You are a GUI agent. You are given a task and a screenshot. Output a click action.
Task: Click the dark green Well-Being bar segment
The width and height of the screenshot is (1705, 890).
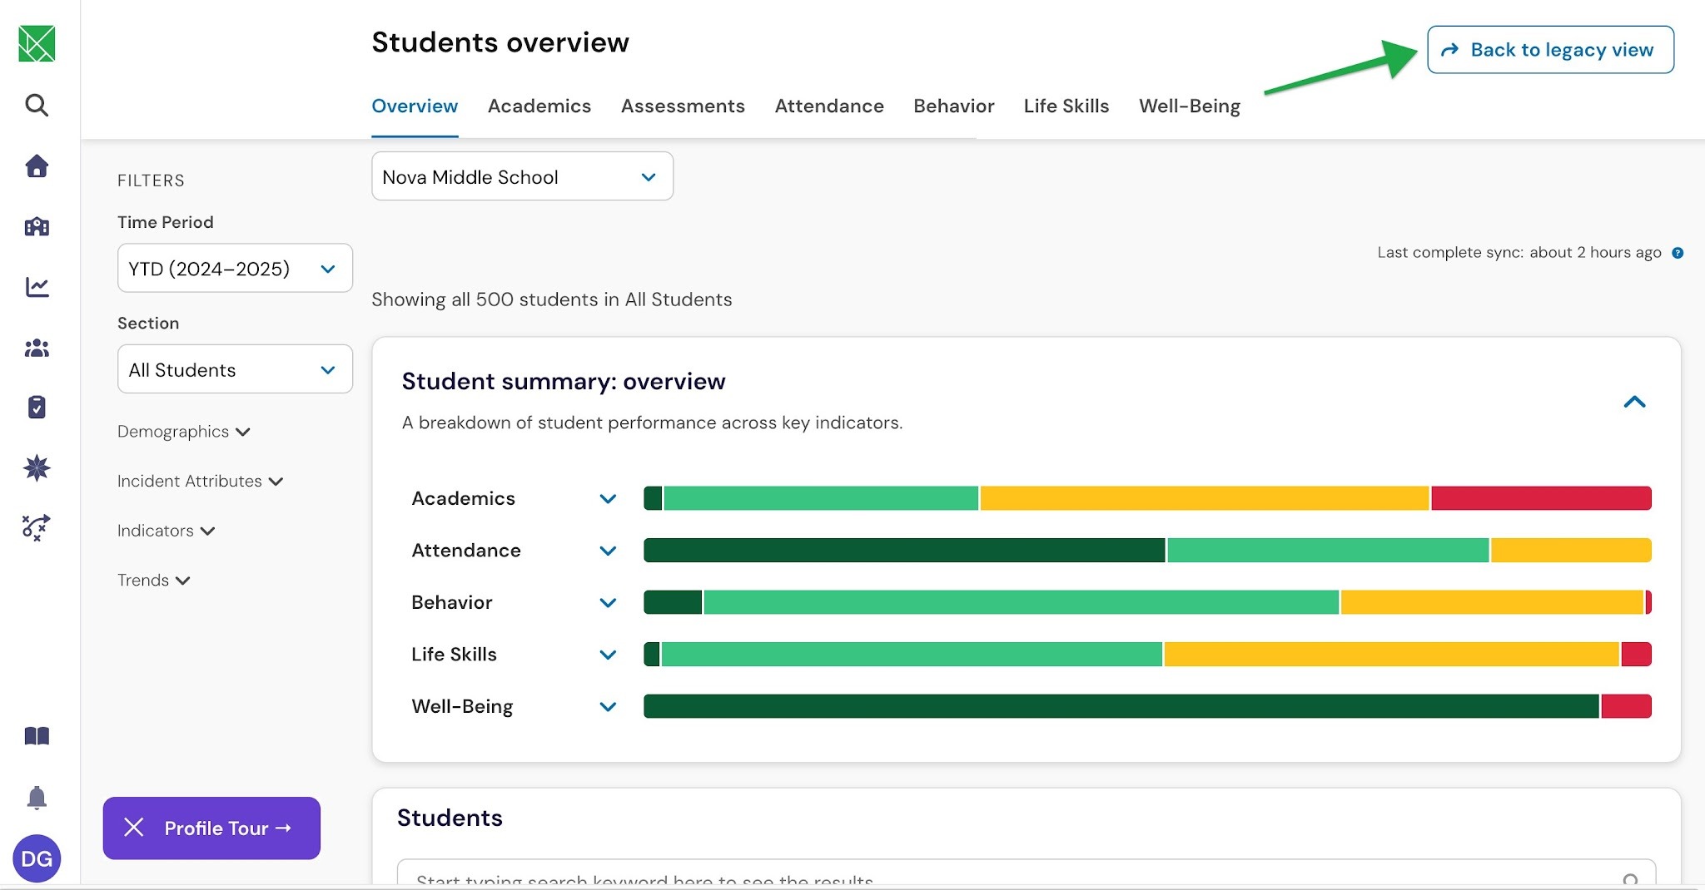click(x=1121, y=706)
